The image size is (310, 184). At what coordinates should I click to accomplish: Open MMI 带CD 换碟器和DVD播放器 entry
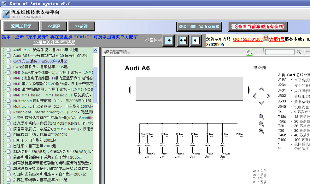point(53,84)
